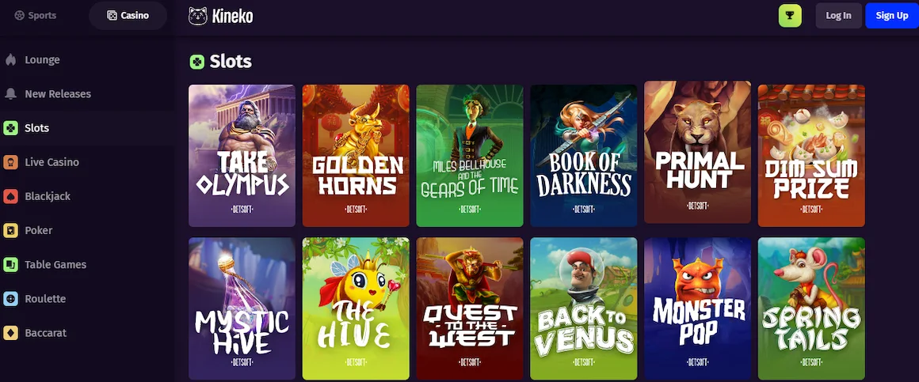
Task: Select the Blackjack spade icon
Action: [10, 196]
